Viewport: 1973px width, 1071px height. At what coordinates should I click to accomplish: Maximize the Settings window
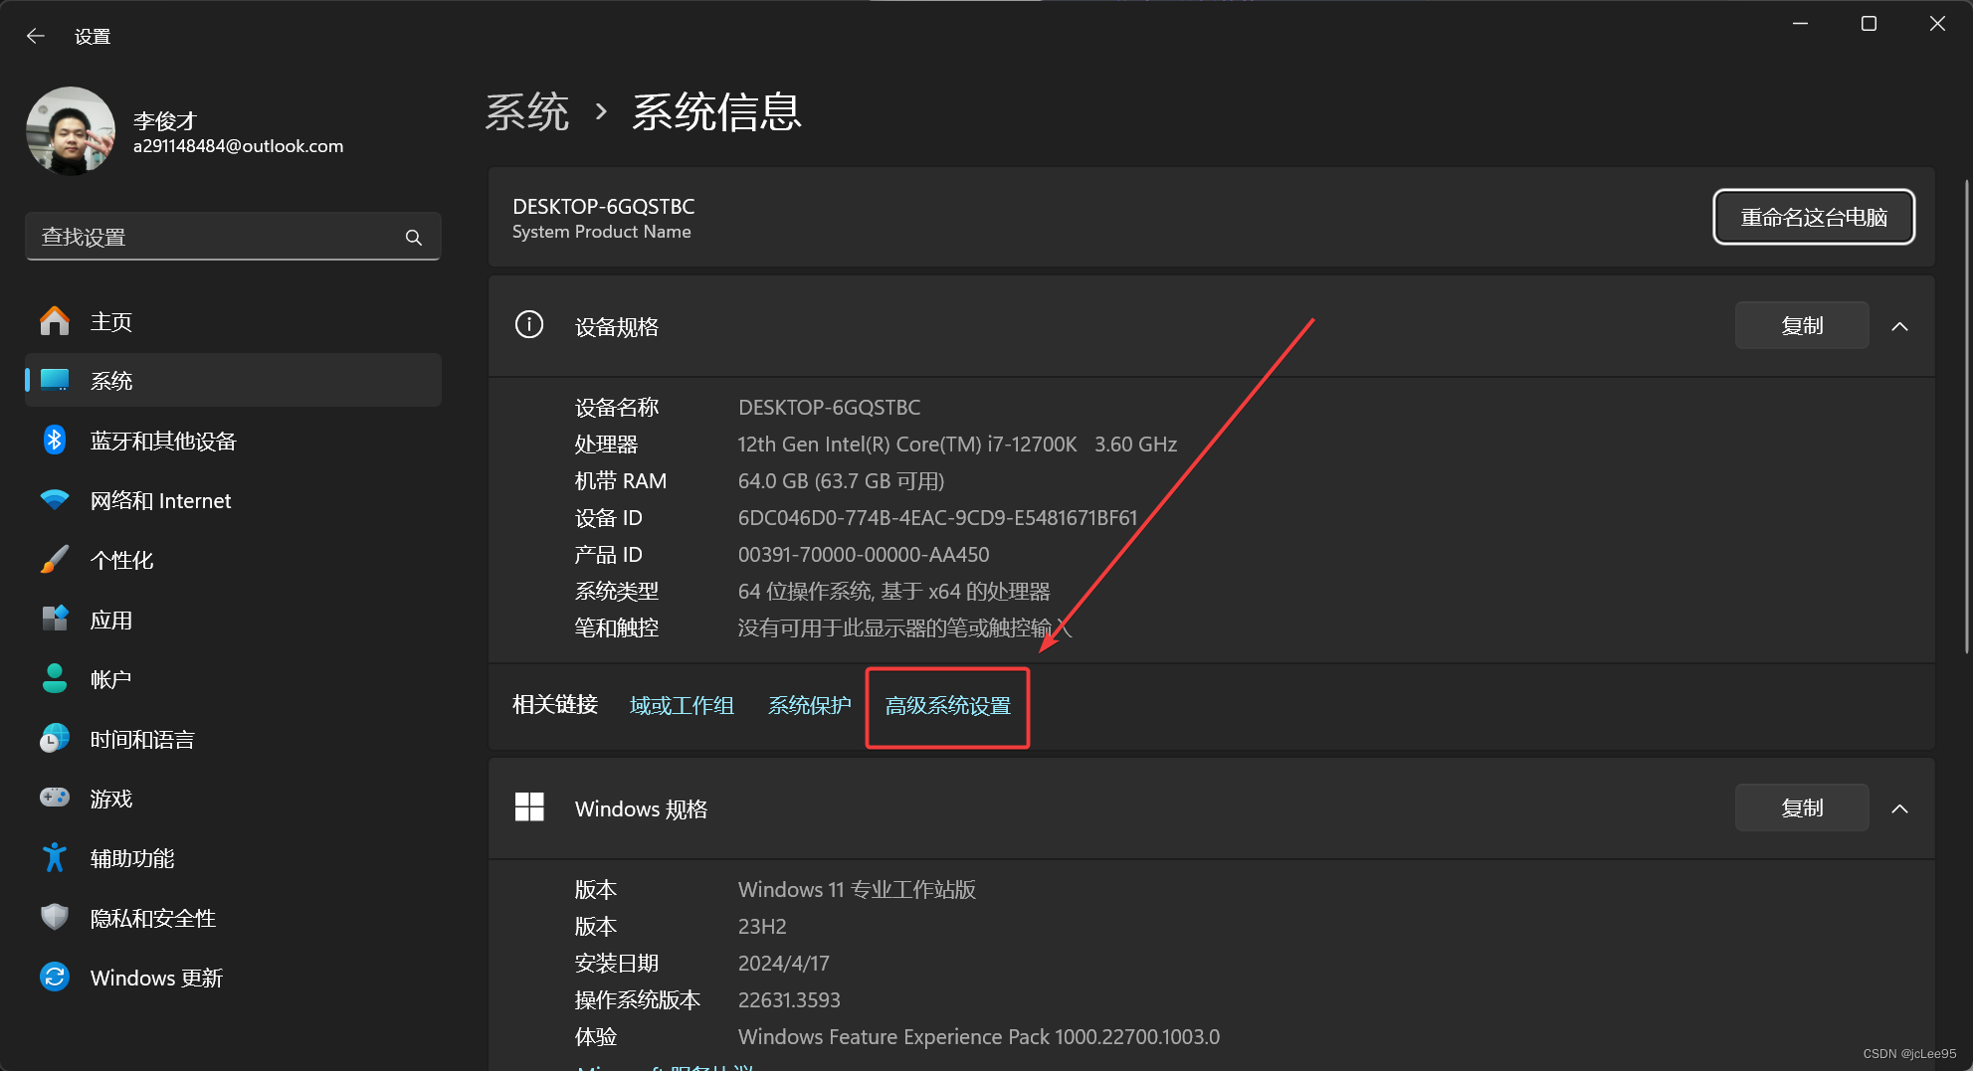click(x=1869, y=23)
